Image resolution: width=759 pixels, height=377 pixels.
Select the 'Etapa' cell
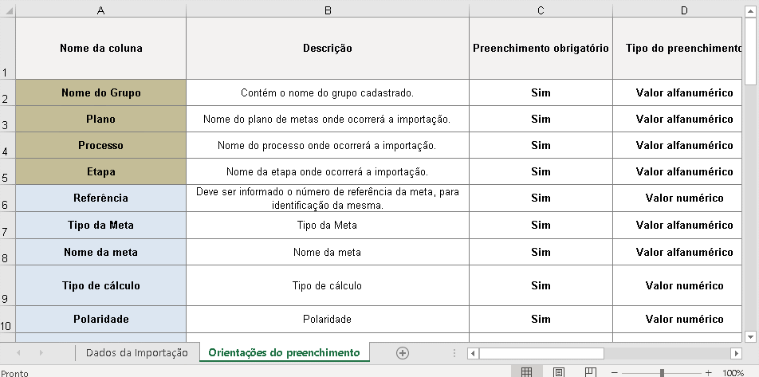point(100,171)
